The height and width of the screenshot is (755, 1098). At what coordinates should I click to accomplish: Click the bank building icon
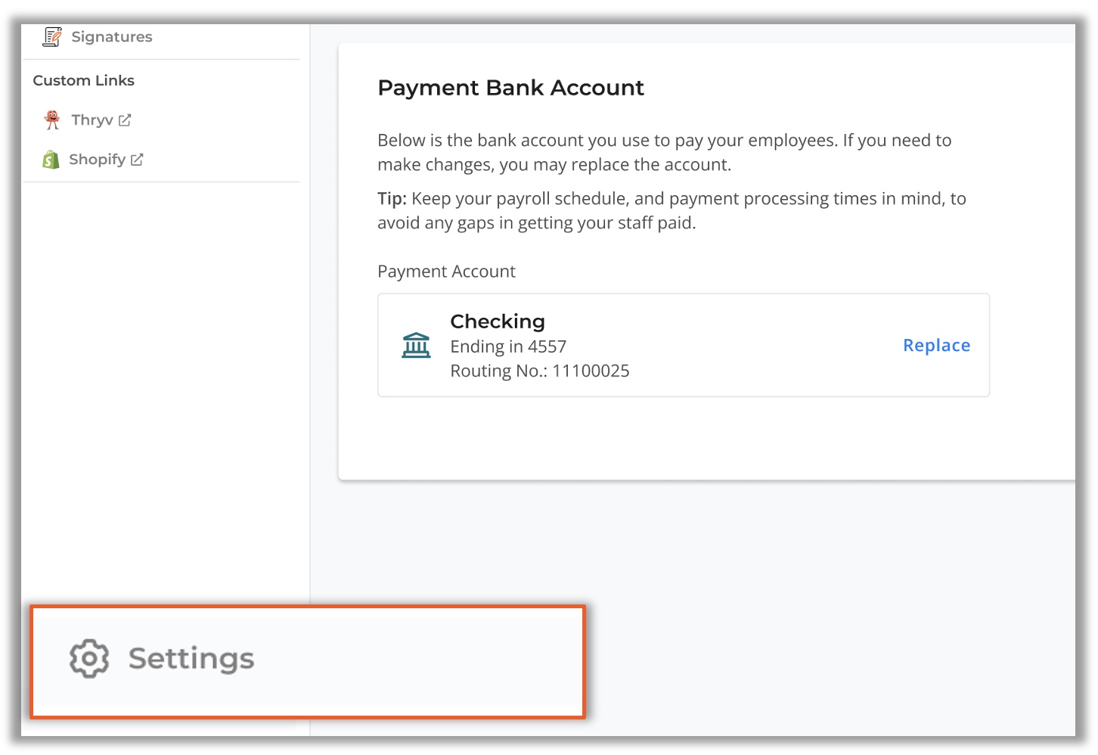416,345
